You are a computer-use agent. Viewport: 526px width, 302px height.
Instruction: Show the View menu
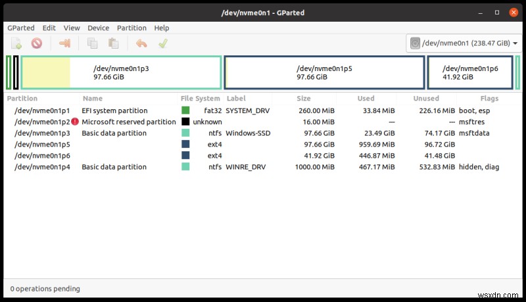click(72, 28)
